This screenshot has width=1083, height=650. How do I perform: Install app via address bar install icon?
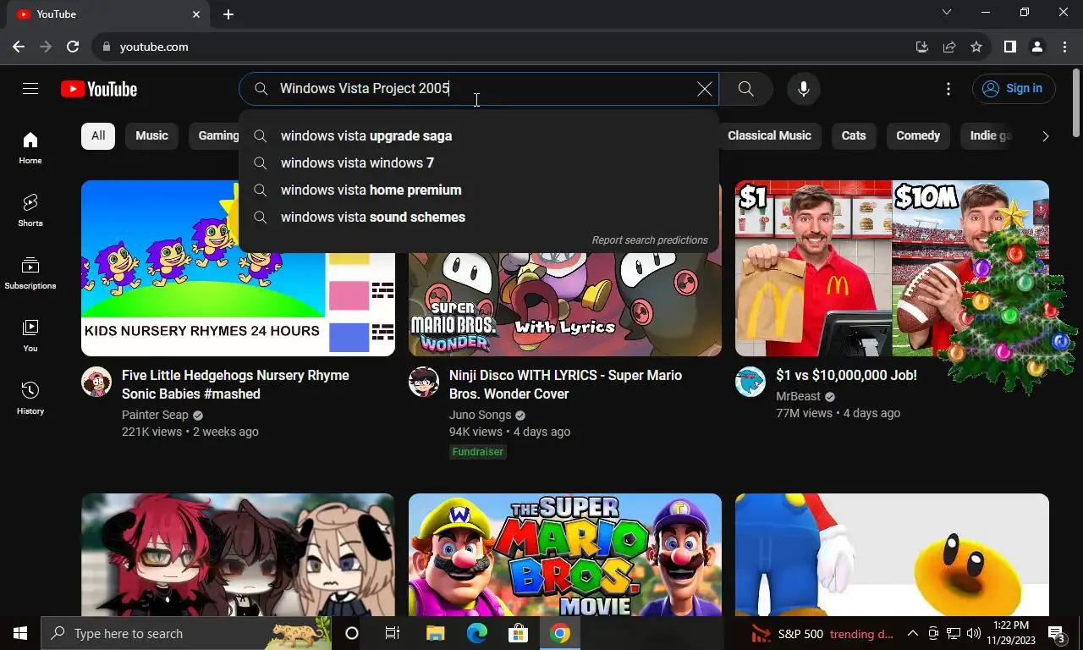[922, 47]
